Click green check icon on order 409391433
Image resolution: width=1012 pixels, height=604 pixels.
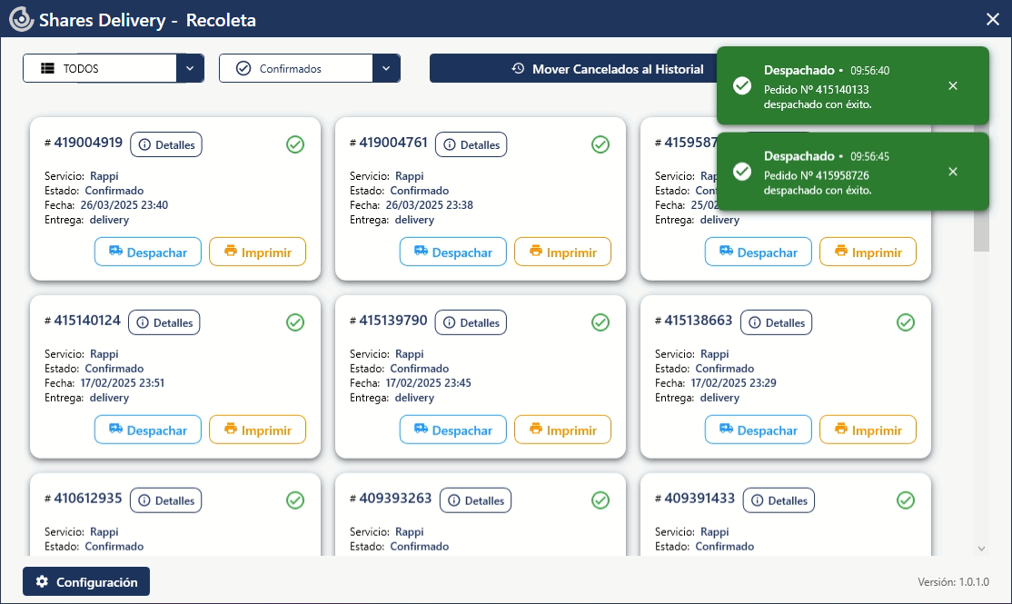coord(906,500)
